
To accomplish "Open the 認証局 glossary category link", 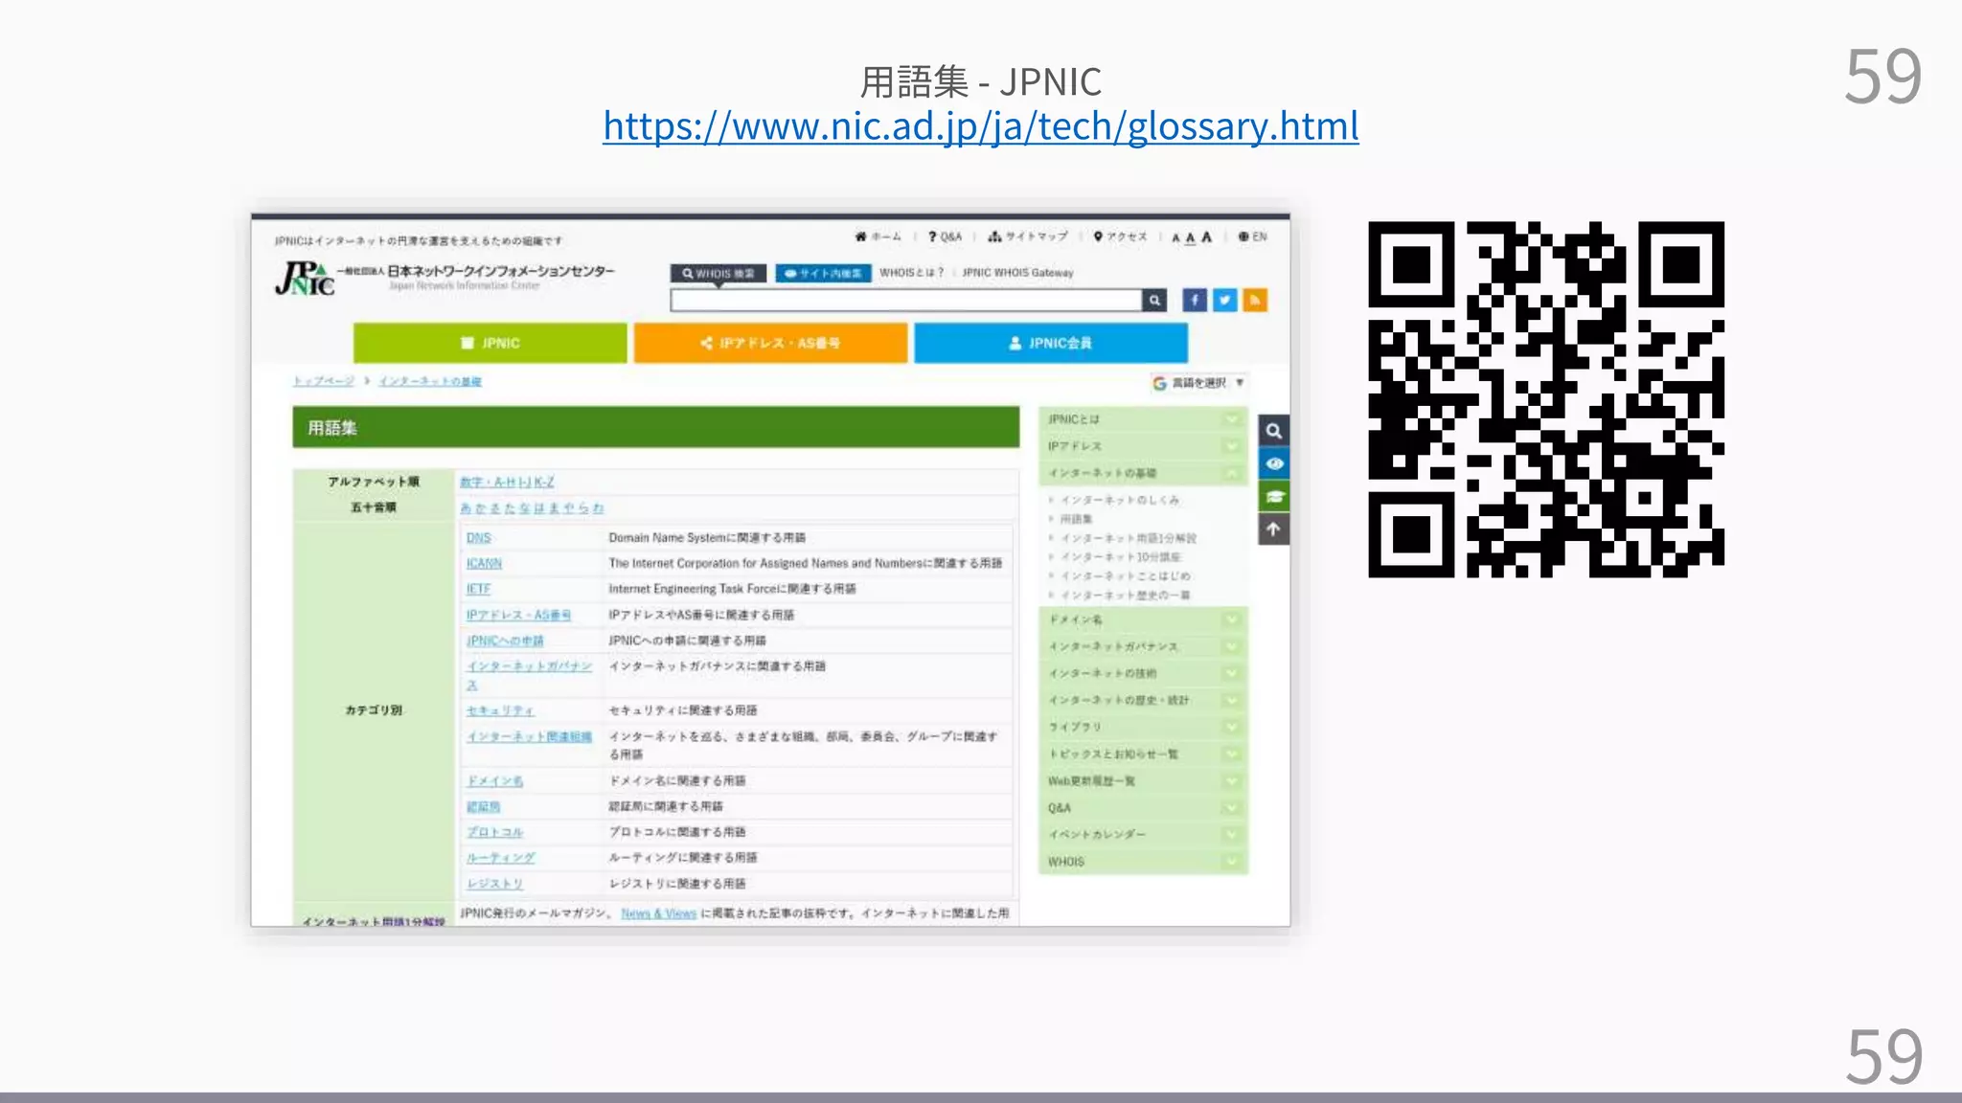I will (x=483, y=807).
